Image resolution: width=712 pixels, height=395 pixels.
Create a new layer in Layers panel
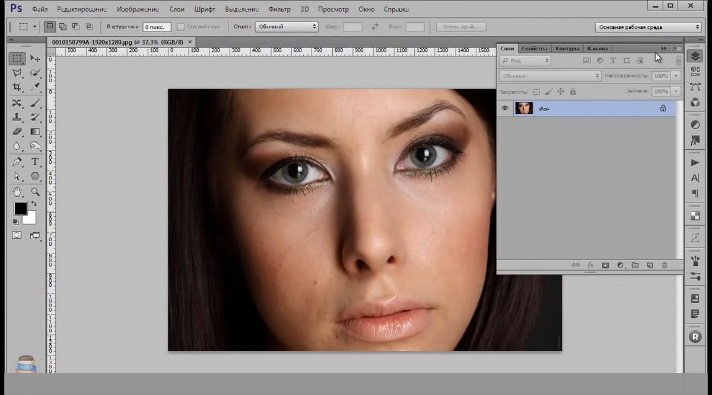tap(650, 265)
